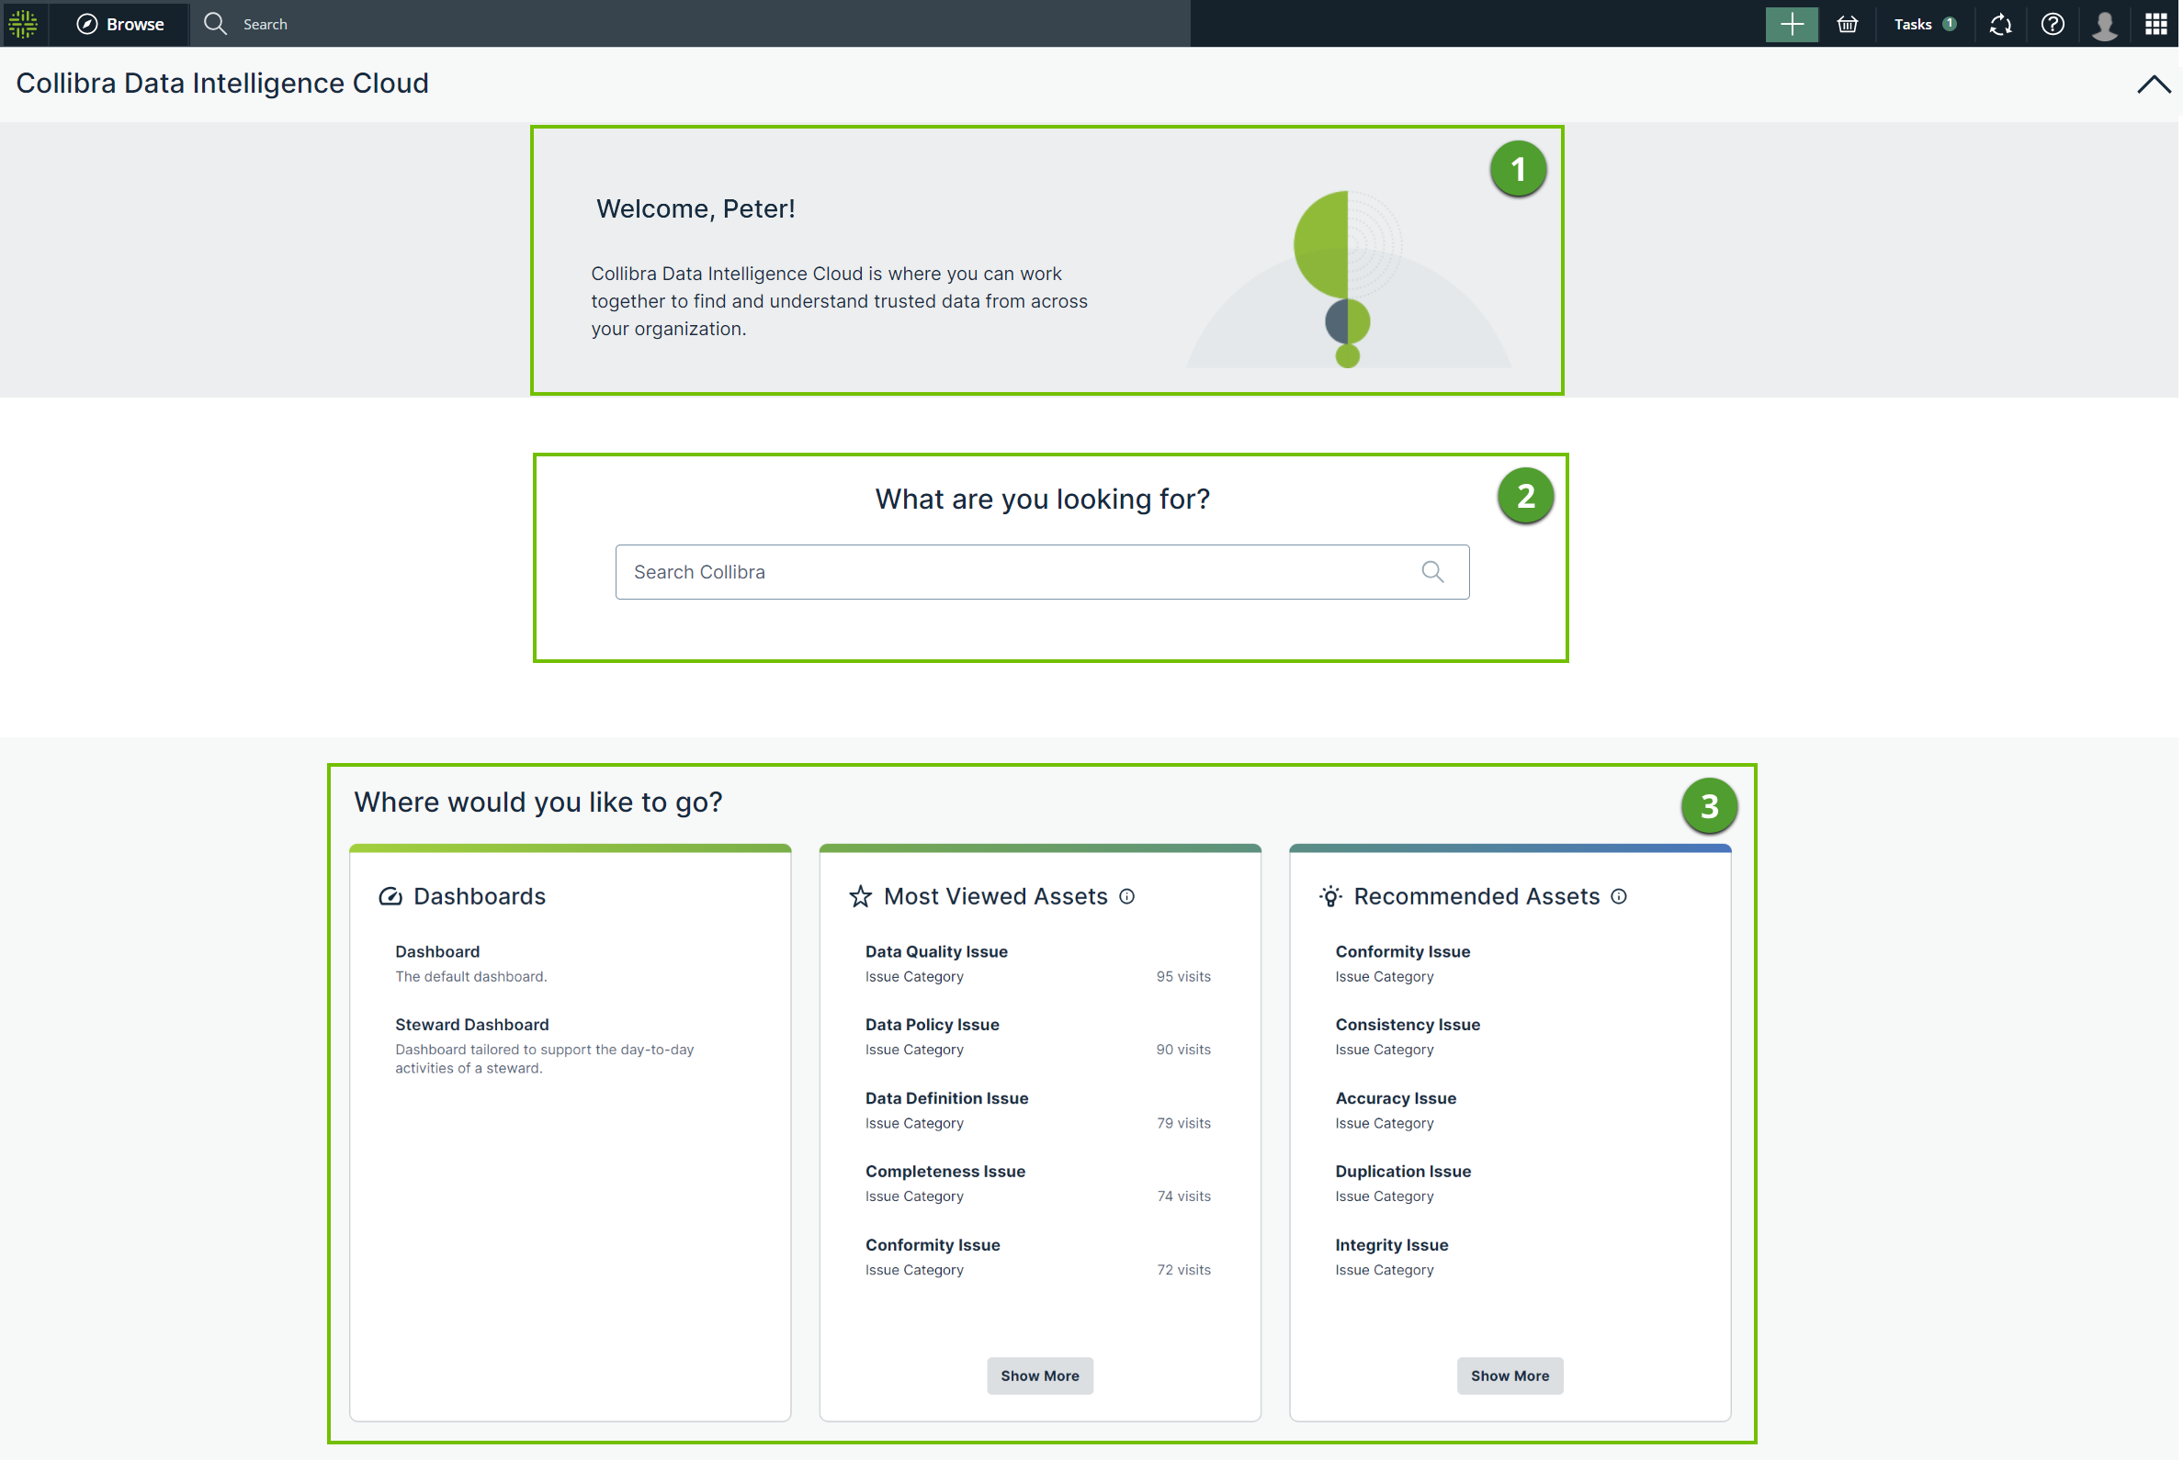2183x1460 pixels.
Task: Click the Collibra logo icon
Action: [x=23, y=24]
